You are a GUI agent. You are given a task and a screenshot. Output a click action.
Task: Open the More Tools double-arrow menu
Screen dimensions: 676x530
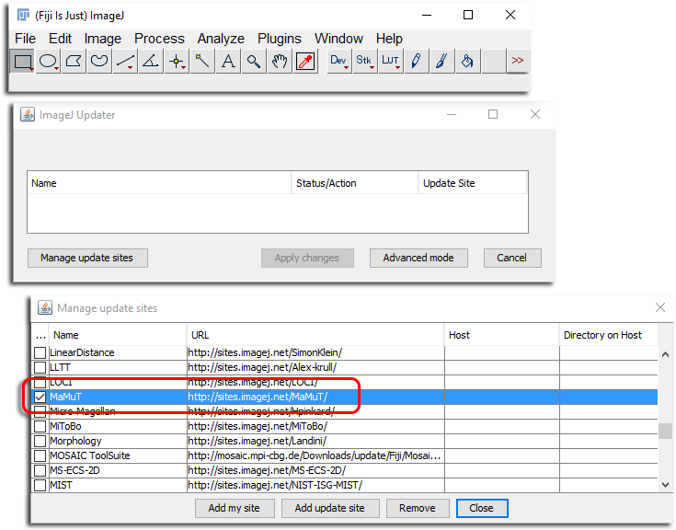coord(518,62)
